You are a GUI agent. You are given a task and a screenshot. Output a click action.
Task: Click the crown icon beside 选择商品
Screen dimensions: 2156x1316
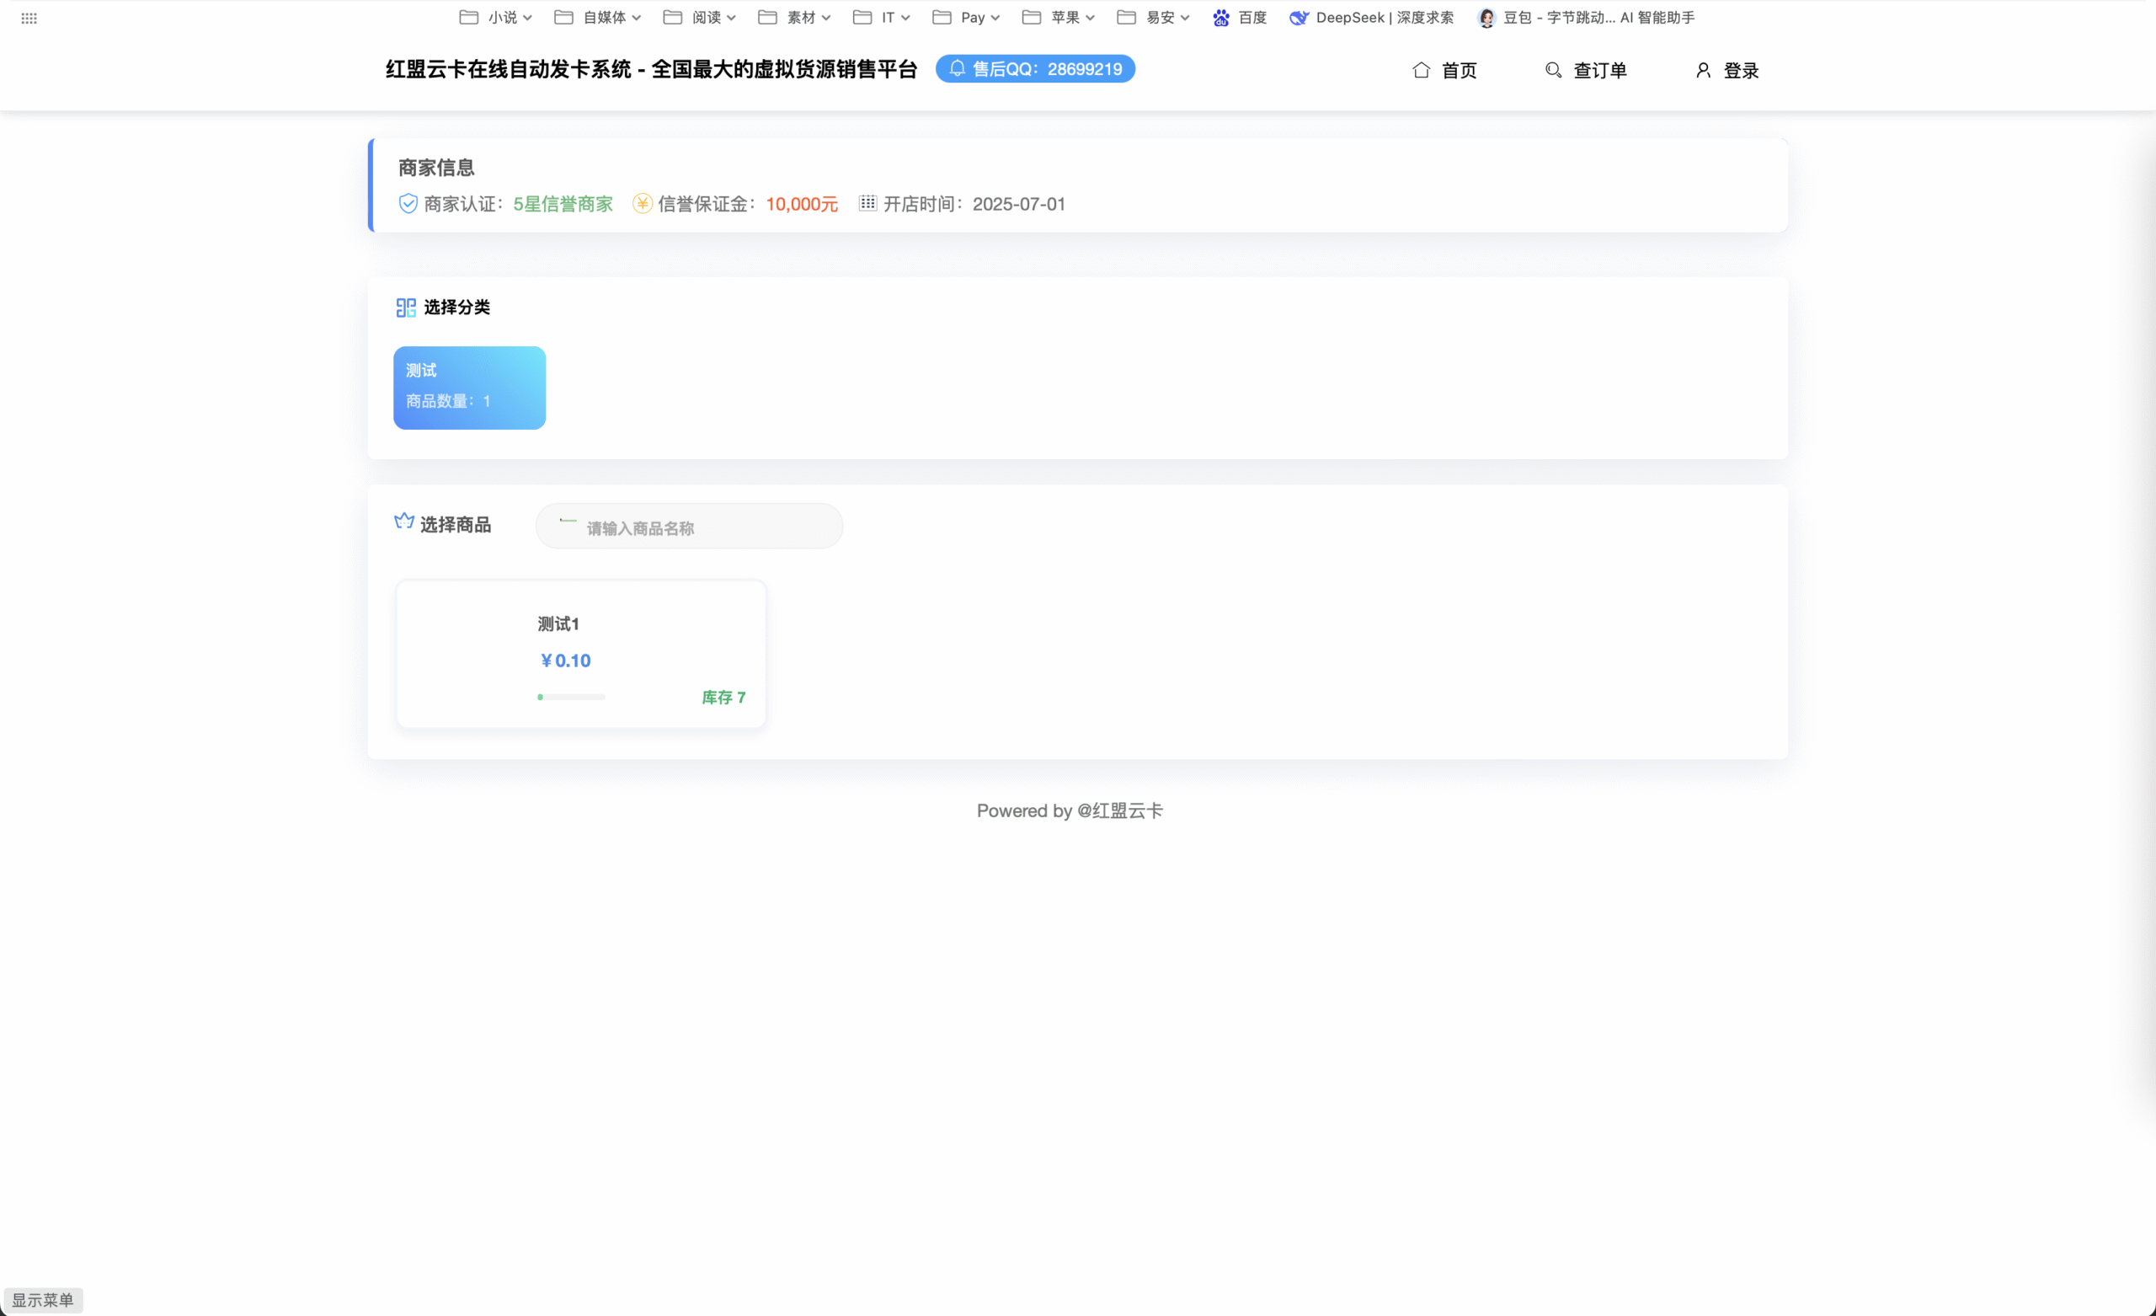coord(403,522)
